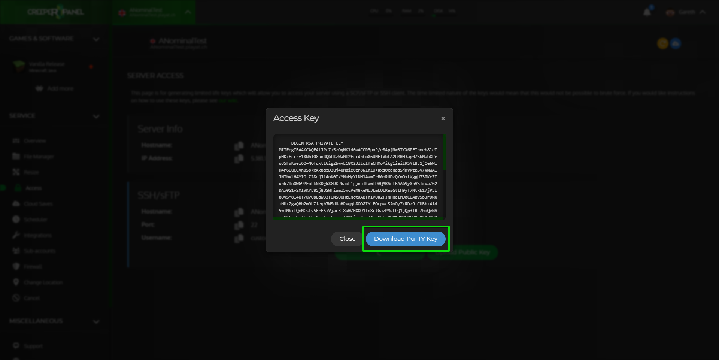Dismiss Access Key dialog with X icon
Screen dimensions: 719x360
[x=443, y=118]
